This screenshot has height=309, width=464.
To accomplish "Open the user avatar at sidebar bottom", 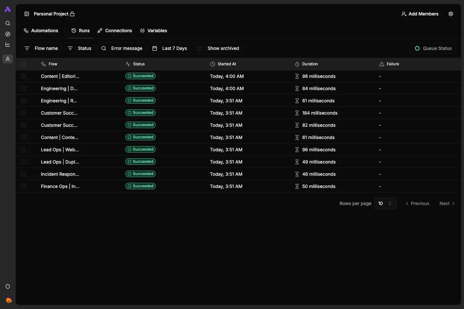I will [9, 300].
